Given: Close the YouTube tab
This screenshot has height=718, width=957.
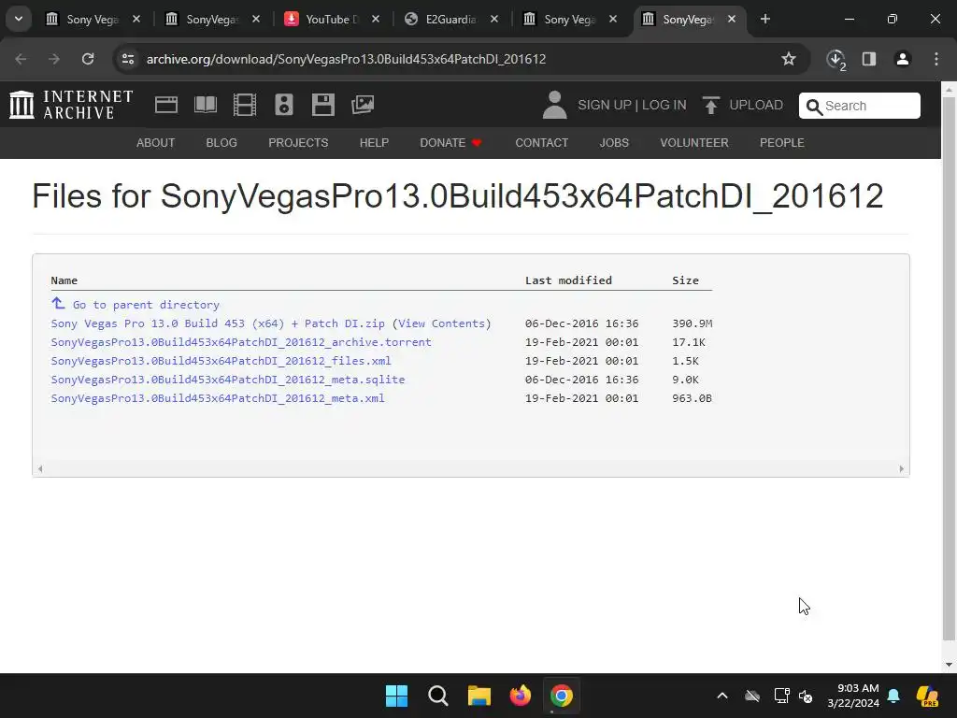Looking at the screenshot, I should point(376,19).
